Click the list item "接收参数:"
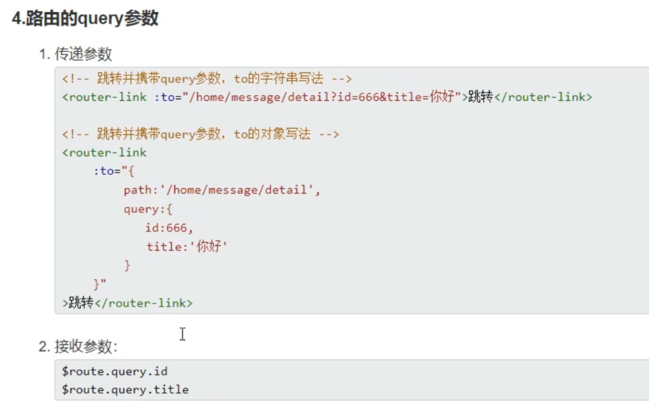This screenshot has height=412, width=649. [x=85, y=347]
